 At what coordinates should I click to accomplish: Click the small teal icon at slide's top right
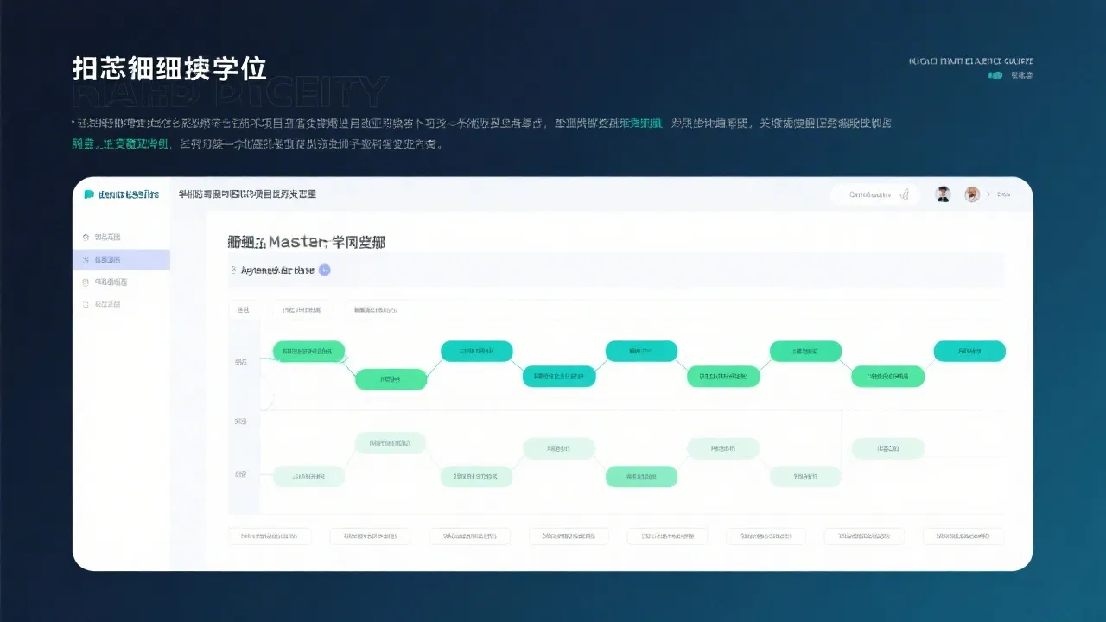tap(995, 75)
